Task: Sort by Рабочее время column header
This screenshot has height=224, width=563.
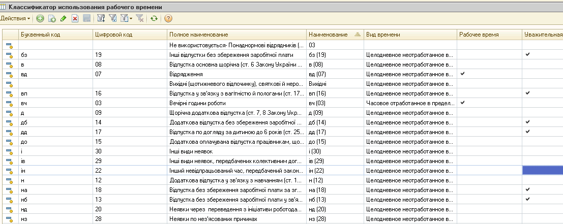Action: click(x=489, y=35)
